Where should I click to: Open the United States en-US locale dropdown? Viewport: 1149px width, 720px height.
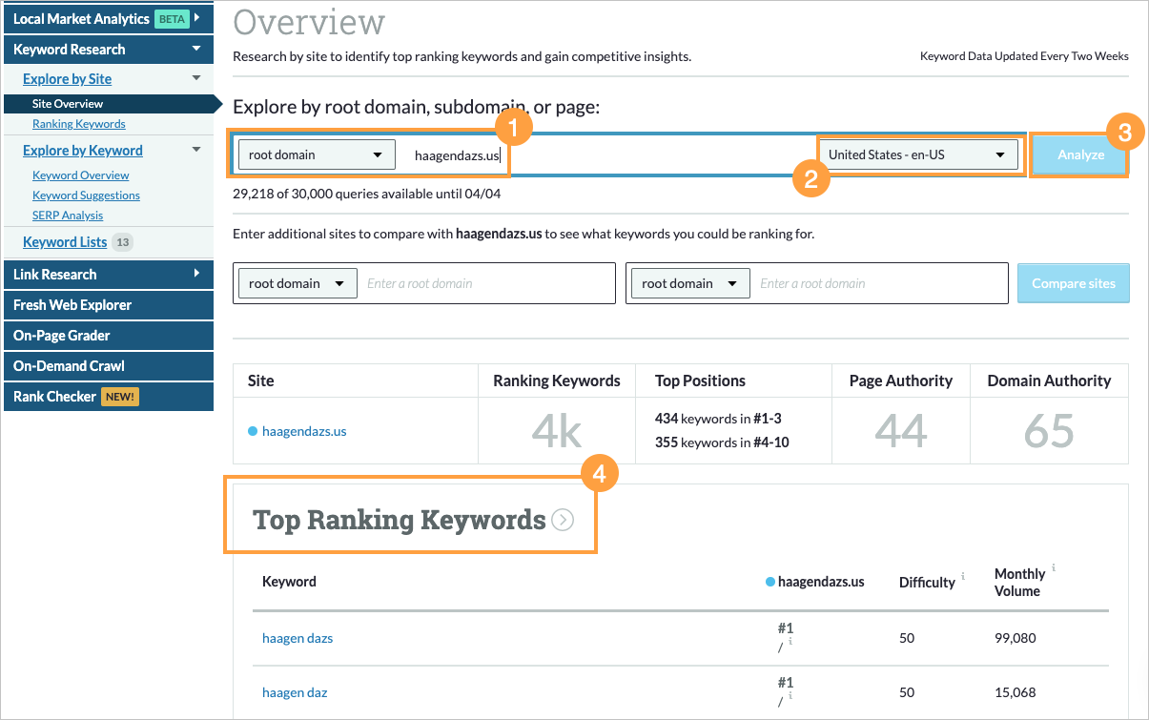coord(918,154)
